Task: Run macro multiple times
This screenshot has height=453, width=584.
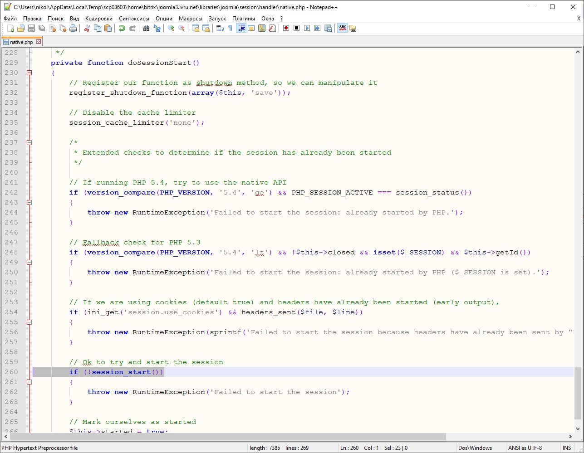Action: click(318, 28)
